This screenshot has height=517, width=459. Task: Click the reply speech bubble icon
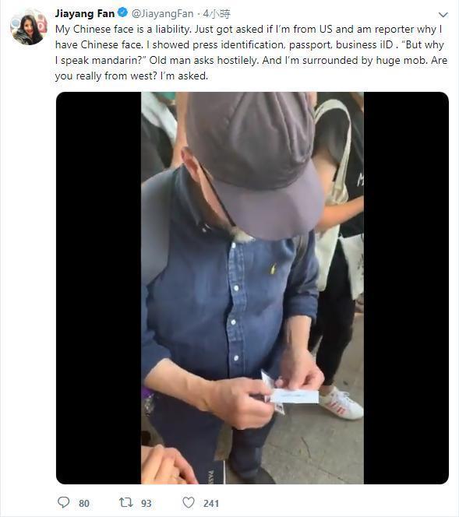pos(63,502)
